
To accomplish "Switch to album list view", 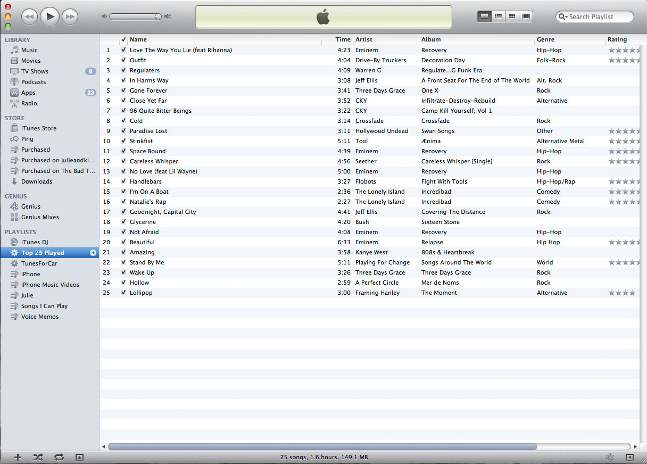I will (x=498, y=16).
